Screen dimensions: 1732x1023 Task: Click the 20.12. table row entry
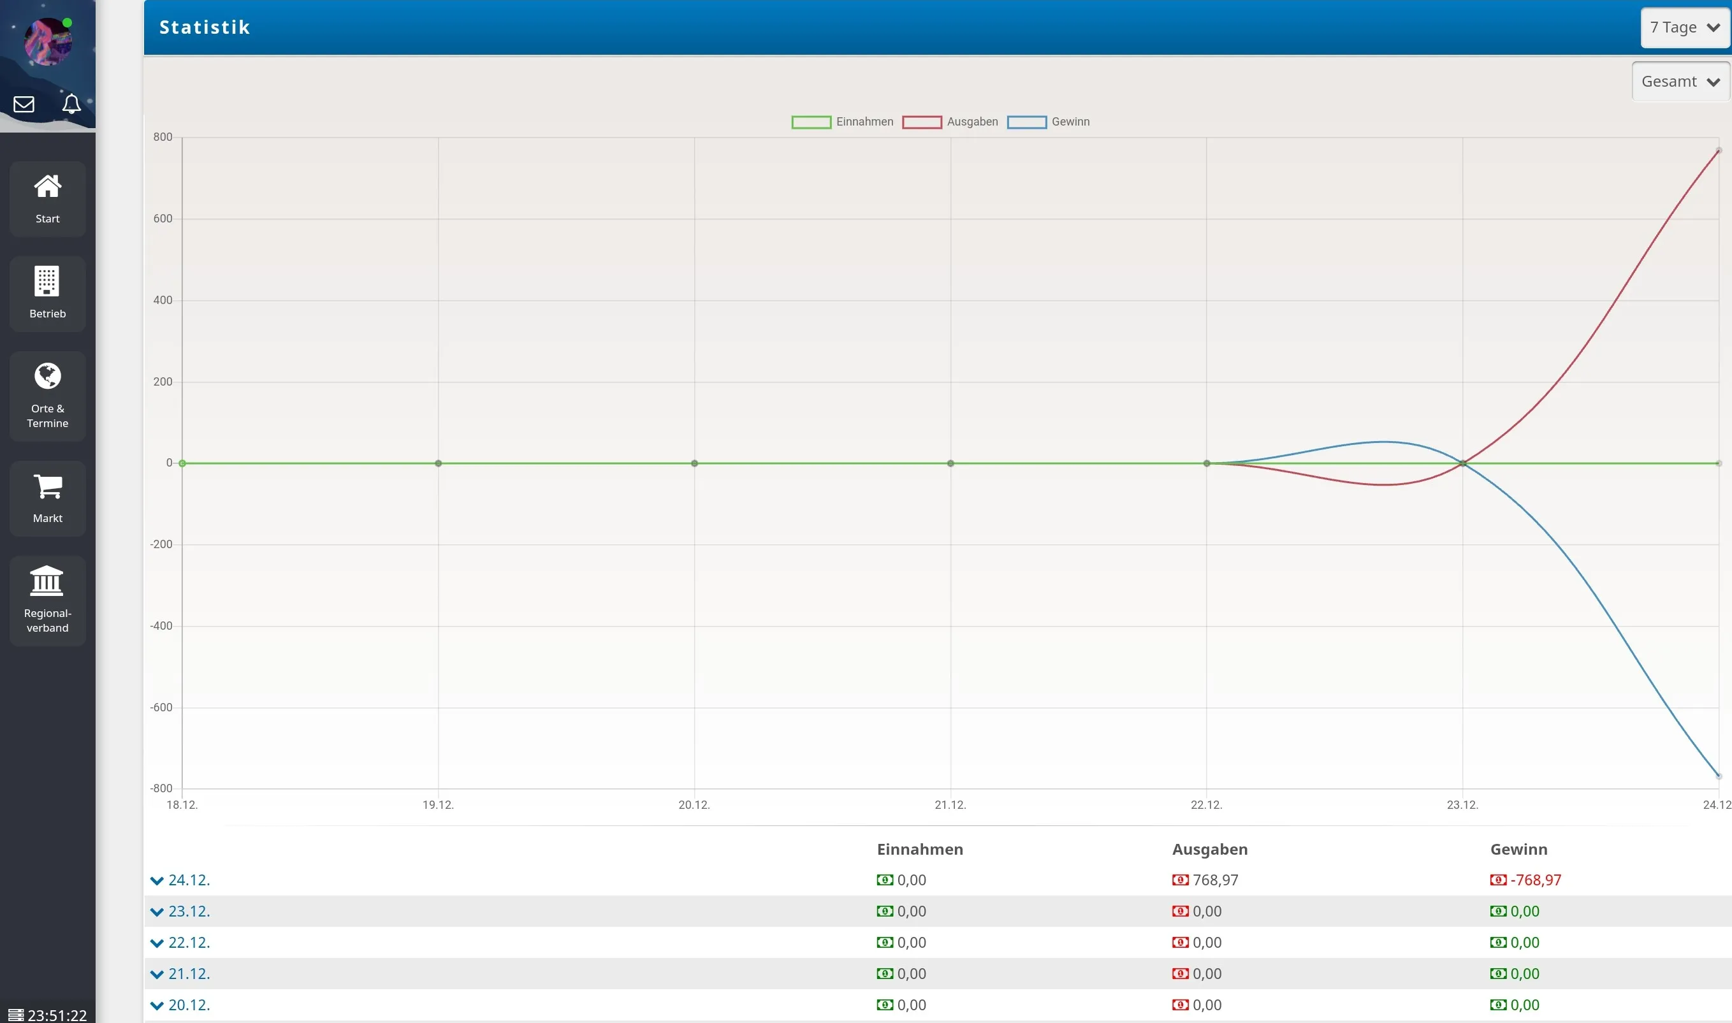(x=189, y=1005)
